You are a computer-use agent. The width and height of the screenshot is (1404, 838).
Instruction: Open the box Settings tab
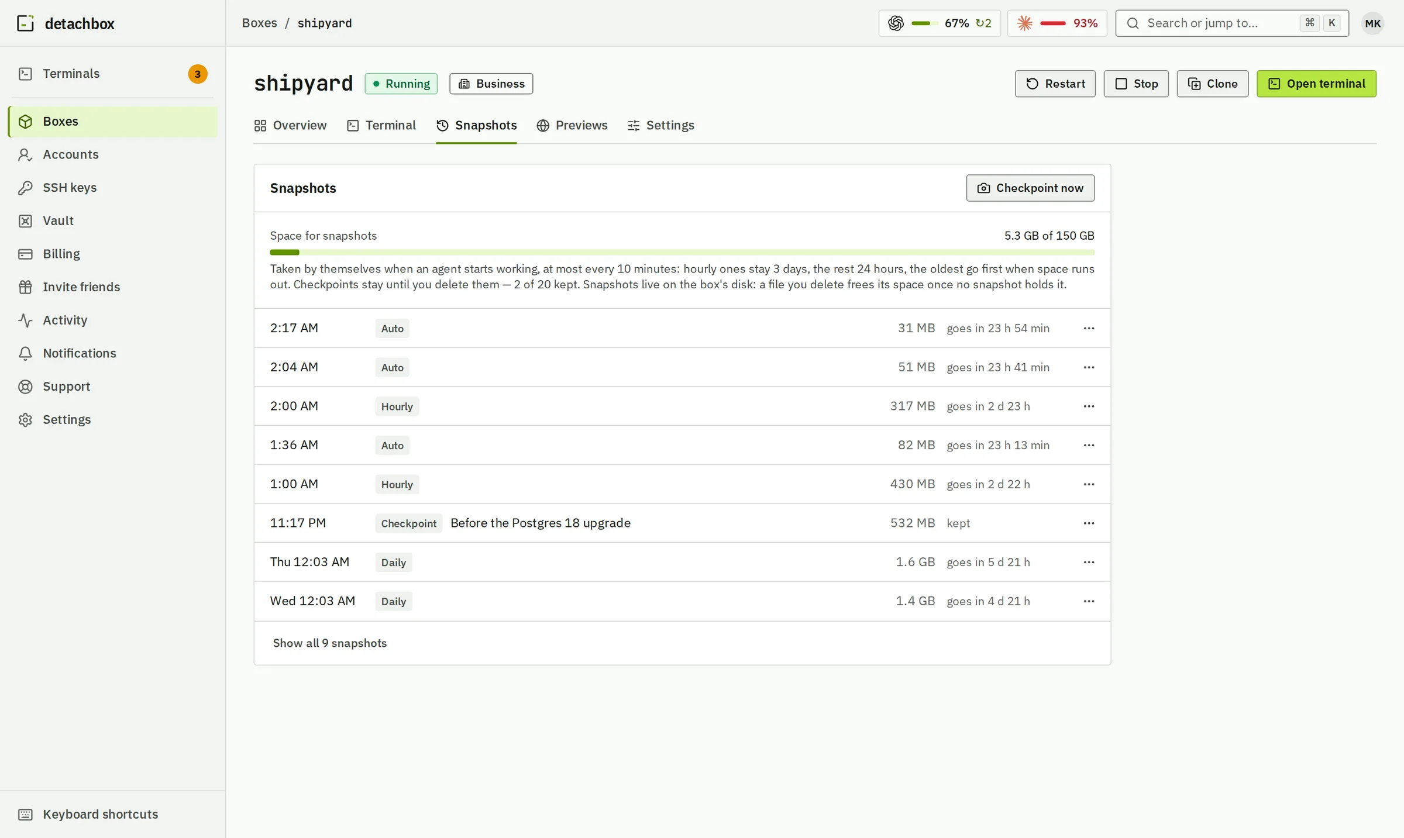click(660, 126)
